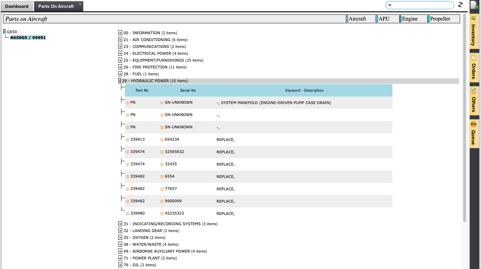Click the refresh arrows icon near the search box

tap(460, 5)
